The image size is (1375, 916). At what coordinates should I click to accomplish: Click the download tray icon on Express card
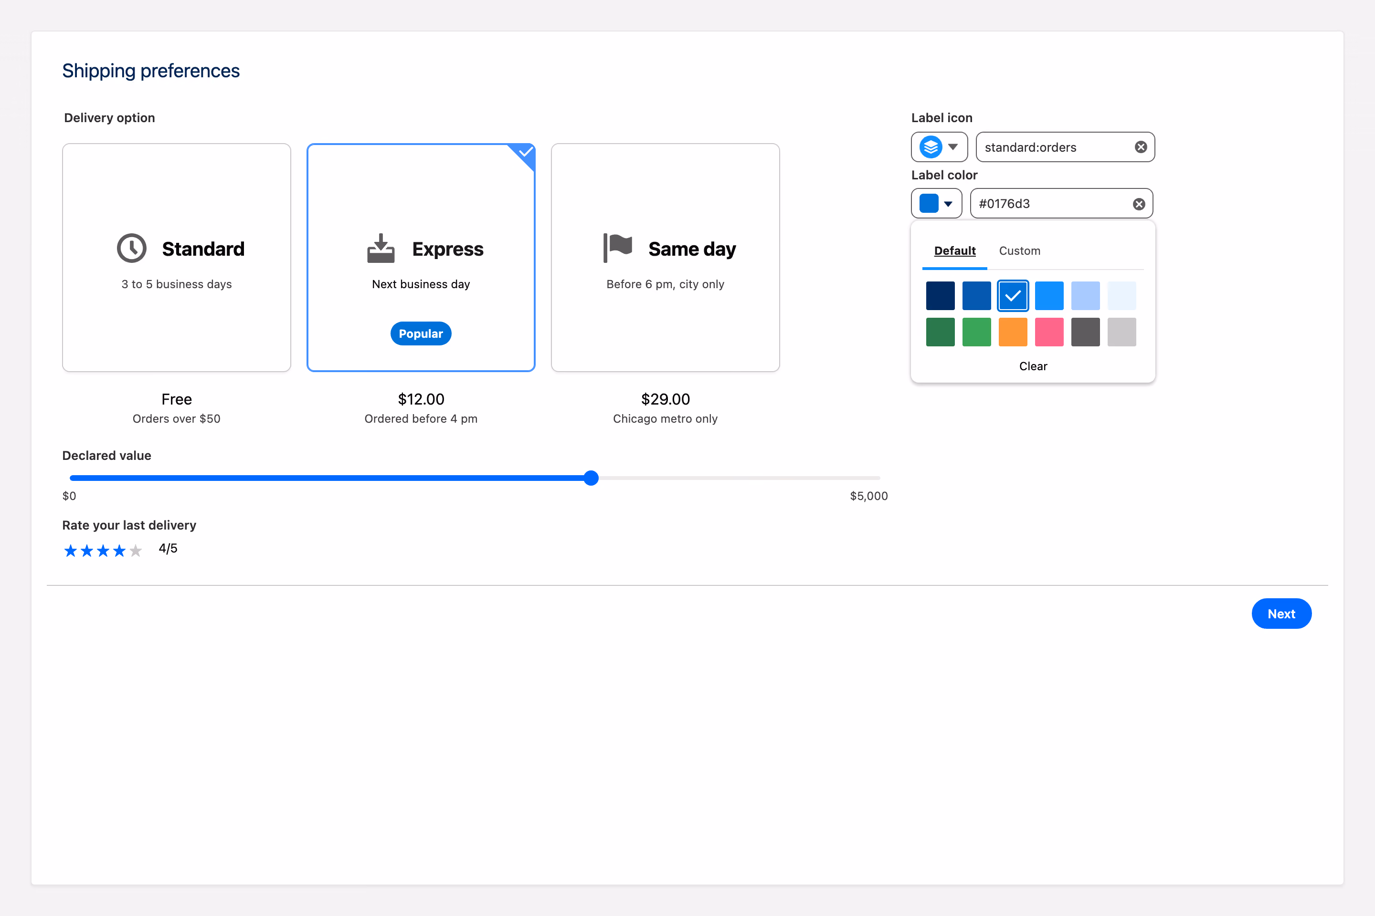point(381,248)
